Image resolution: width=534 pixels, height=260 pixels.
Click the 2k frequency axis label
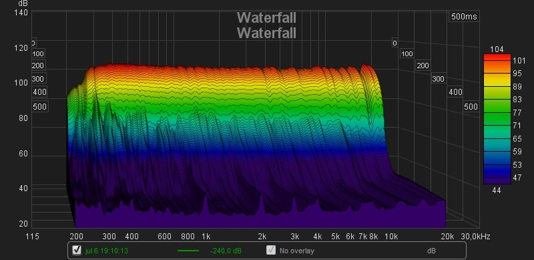click(x=262, y=237)
